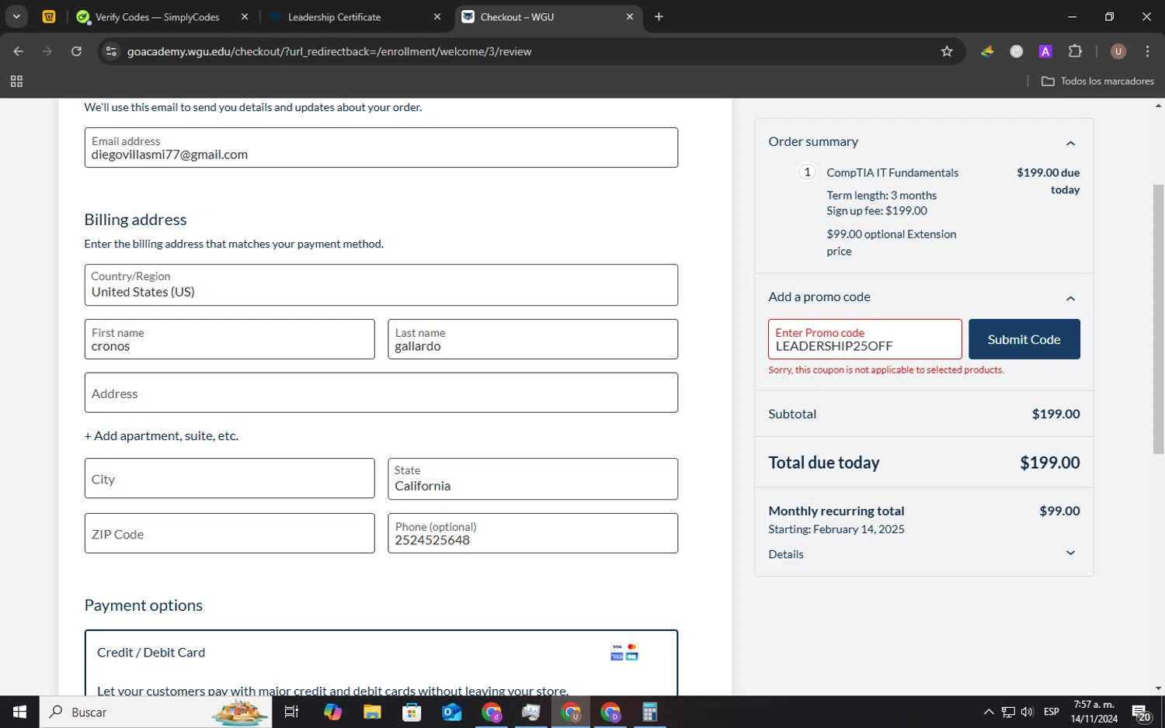
Task: Click the Total due today $199.00 amount
Action: point(1049,463)
